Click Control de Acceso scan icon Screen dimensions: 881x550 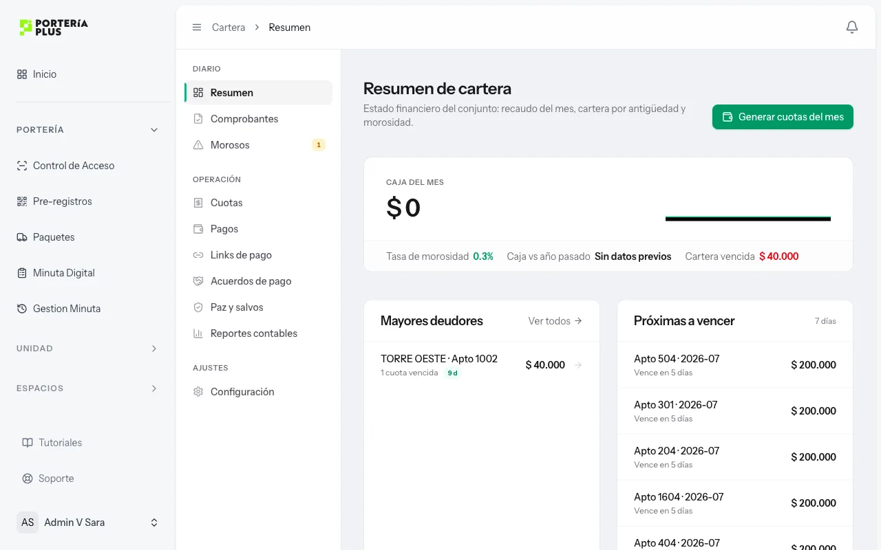22,166
